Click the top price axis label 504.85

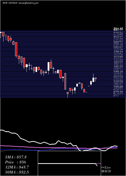coord(118,29)
